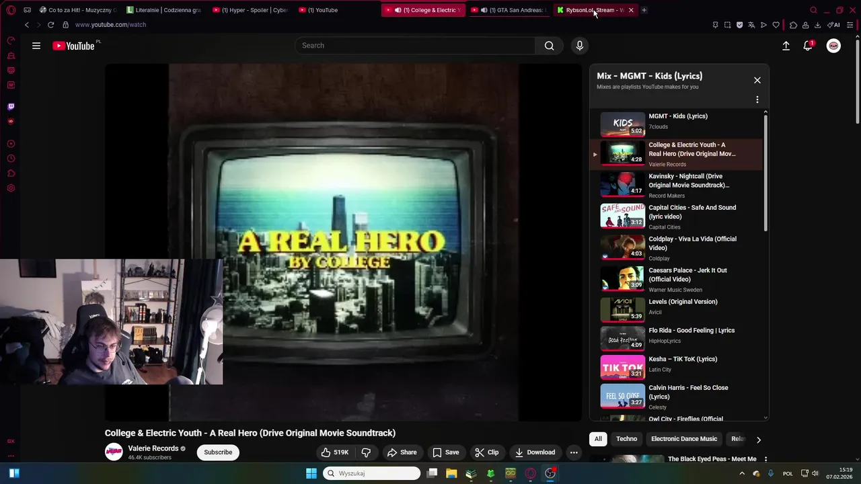Switch to the Hyper - Spoiler tab
Screen dimensions: 861x484
pyautogui.click(x=250, y=10)
